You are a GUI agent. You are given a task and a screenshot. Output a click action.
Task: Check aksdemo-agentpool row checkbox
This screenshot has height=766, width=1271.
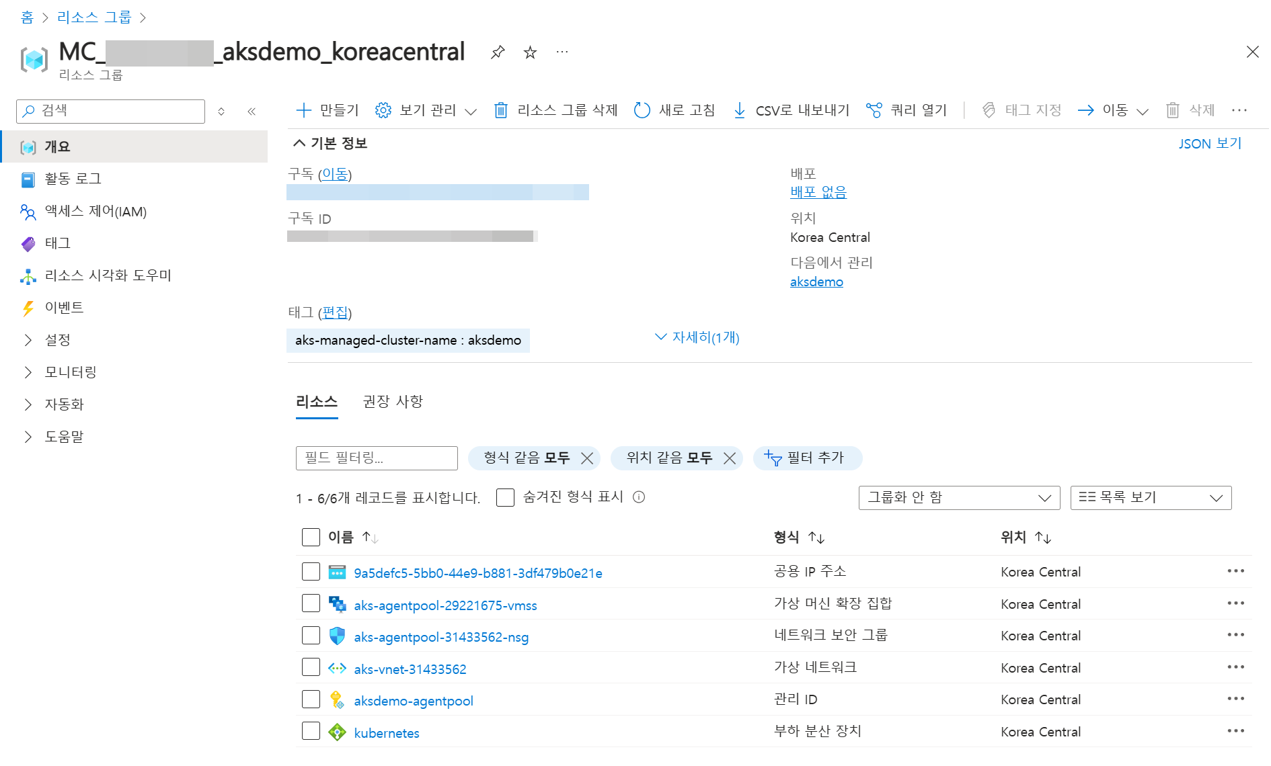[x=311, y=699]
